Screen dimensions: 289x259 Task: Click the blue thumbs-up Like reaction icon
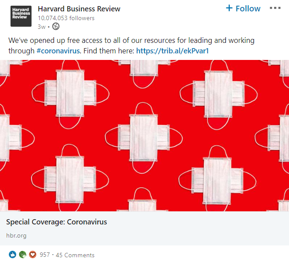12,255
